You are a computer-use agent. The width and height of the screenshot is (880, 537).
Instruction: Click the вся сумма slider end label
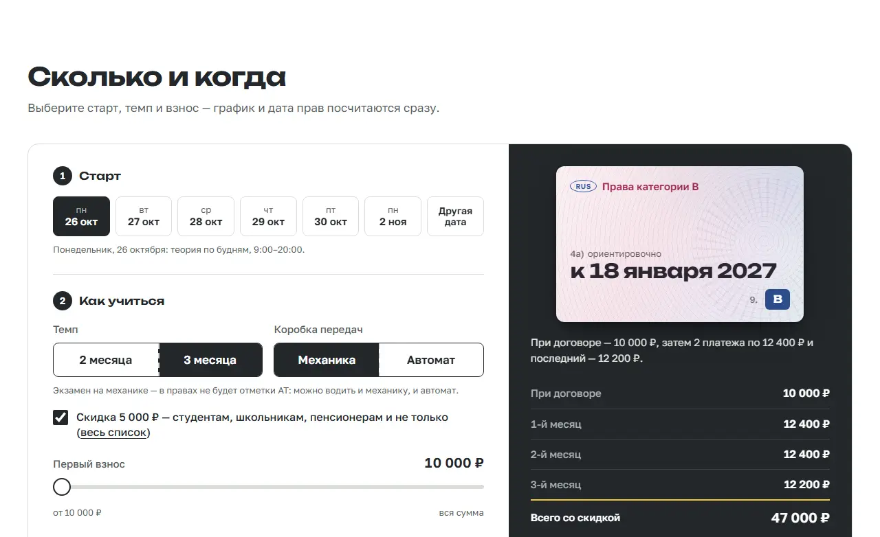tap(461, 513)
